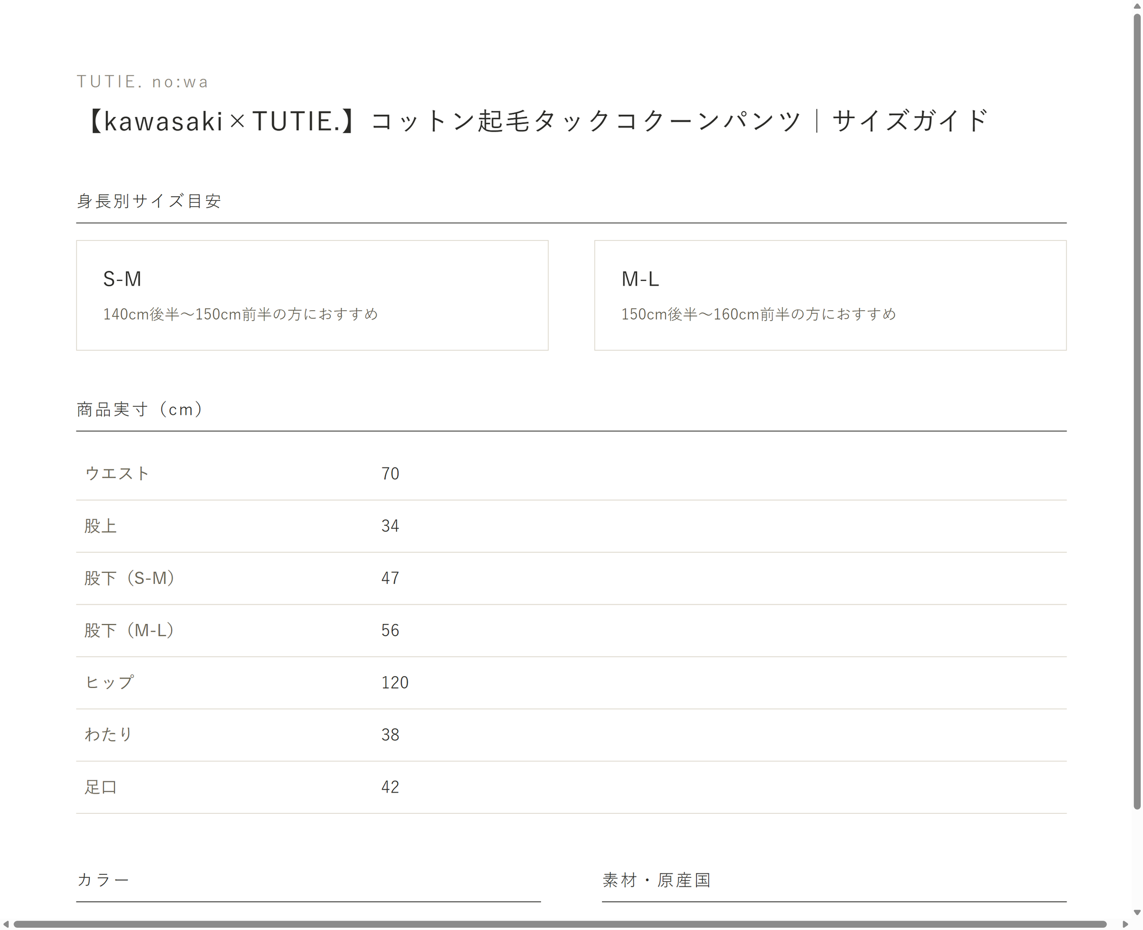Select the S-M size card
This screenshot has width=1143, height=930.
[312, 295]
